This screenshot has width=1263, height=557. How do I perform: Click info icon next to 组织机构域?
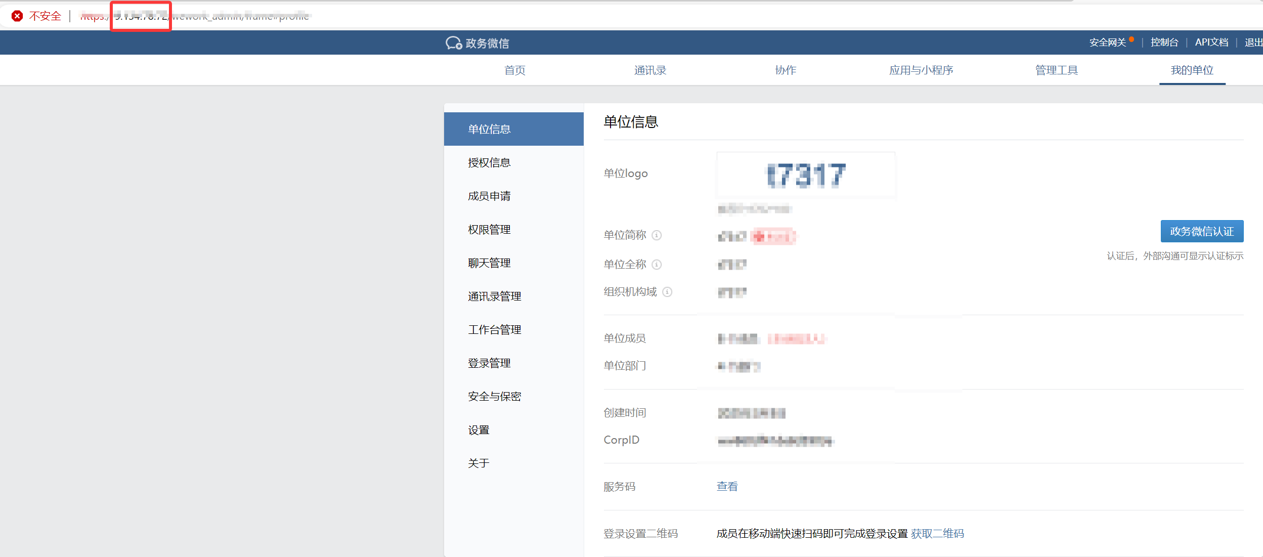click(x=667, y=292)
